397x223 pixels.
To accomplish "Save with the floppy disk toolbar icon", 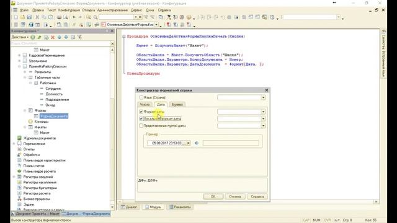I will pyautogui.click(x=29, y=17).
